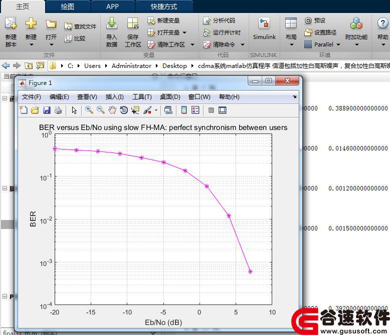390x335 pixels.
Task: Open Desktop (桌面) menu in Figure 1
Action: tap(170, 97)
